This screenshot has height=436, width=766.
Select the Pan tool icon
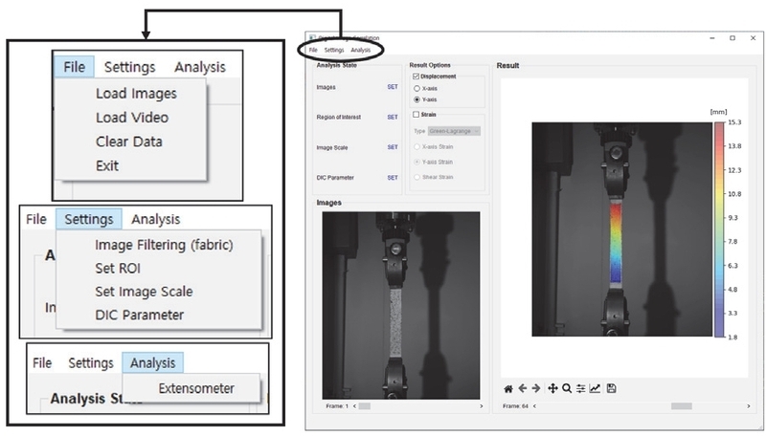(553, 388)
